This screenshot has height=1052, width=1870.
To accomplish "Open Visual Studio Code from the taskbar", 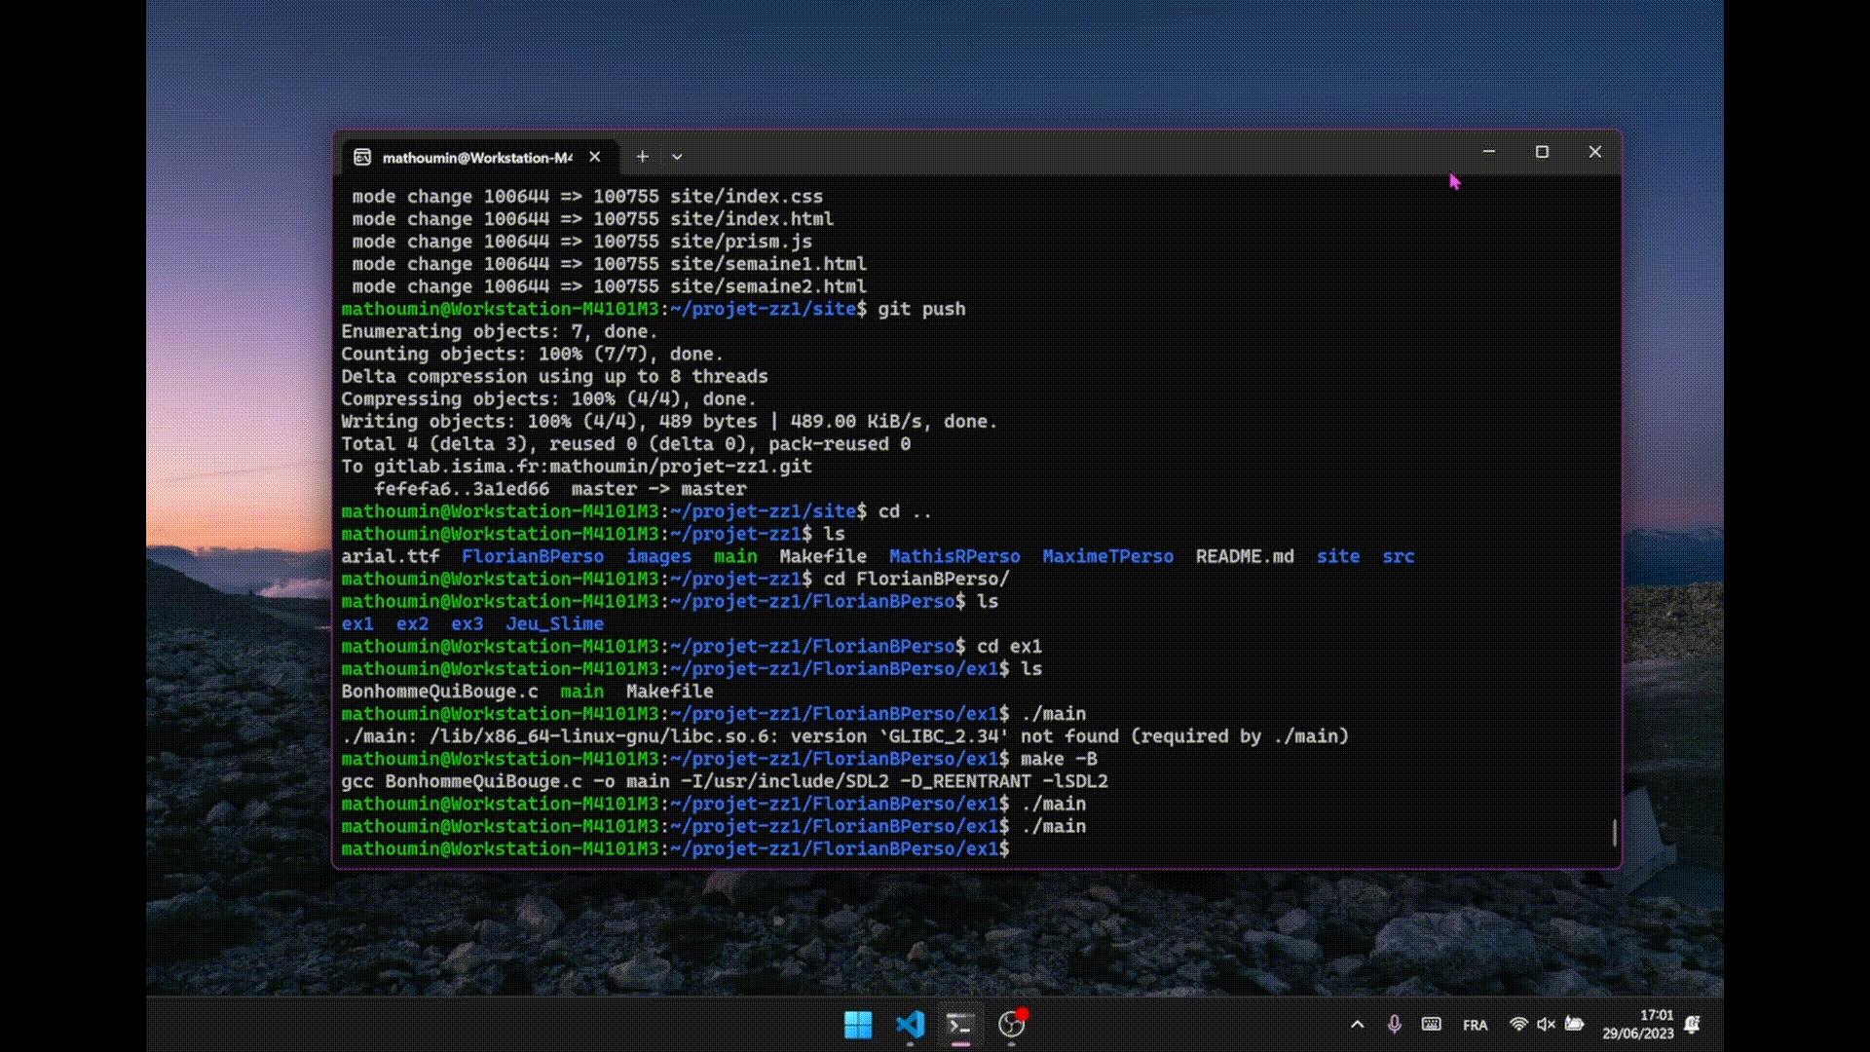I will tap(910, 1025).
